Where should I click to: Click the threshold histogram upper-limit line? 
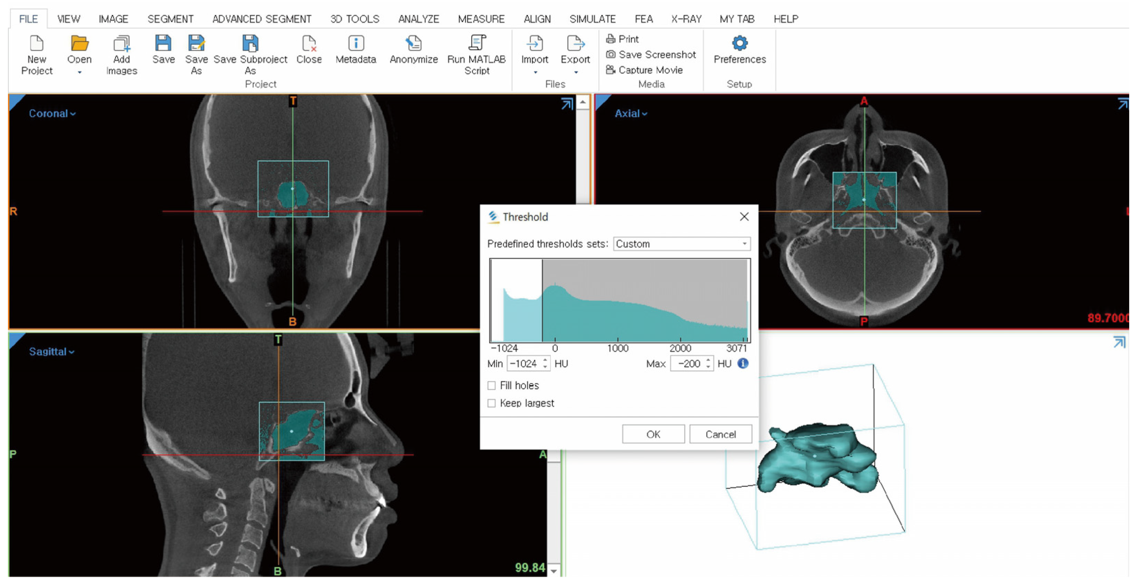(x=542, y=300)
